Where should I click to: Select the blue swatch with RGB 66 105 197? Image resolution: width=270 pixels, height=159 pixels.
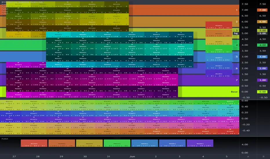pos(172,143)
